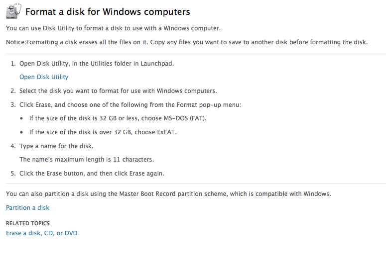Click the intro sentence about using Disk Utility
Viewport: 386px width, 273px height.
click(x=113, y=28)
